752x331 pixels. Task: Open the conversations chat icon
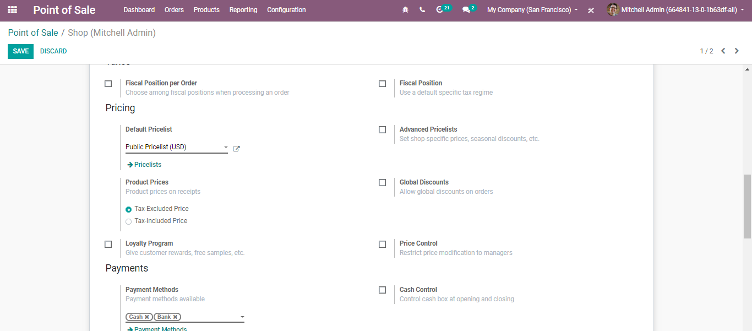(x=466, y=10)
